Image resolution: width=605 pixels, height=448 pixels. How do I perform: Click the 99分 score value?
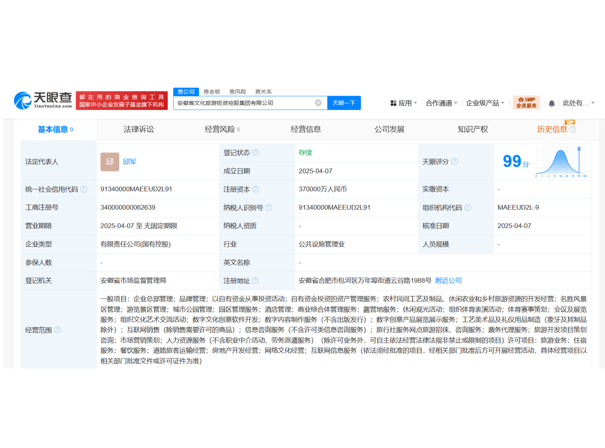pos(516,161)
